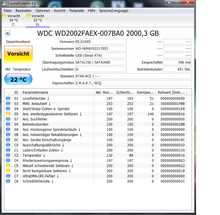Close the CrystalDiskInfo window
This screenshot has height=215, width=220.
[x=188, y=2]
